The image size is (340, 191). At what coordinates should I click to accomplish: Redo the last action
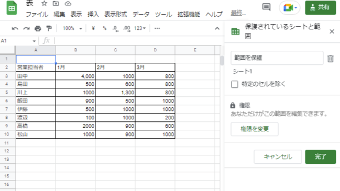click(26, 28)
